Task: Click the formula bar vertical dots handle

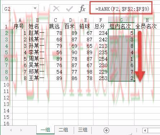Action: tap(44, 9)
